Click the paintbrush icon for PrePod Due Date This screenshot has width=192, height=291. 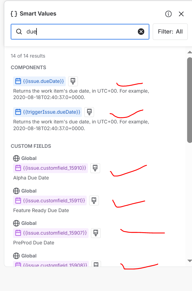pos(96,233)
